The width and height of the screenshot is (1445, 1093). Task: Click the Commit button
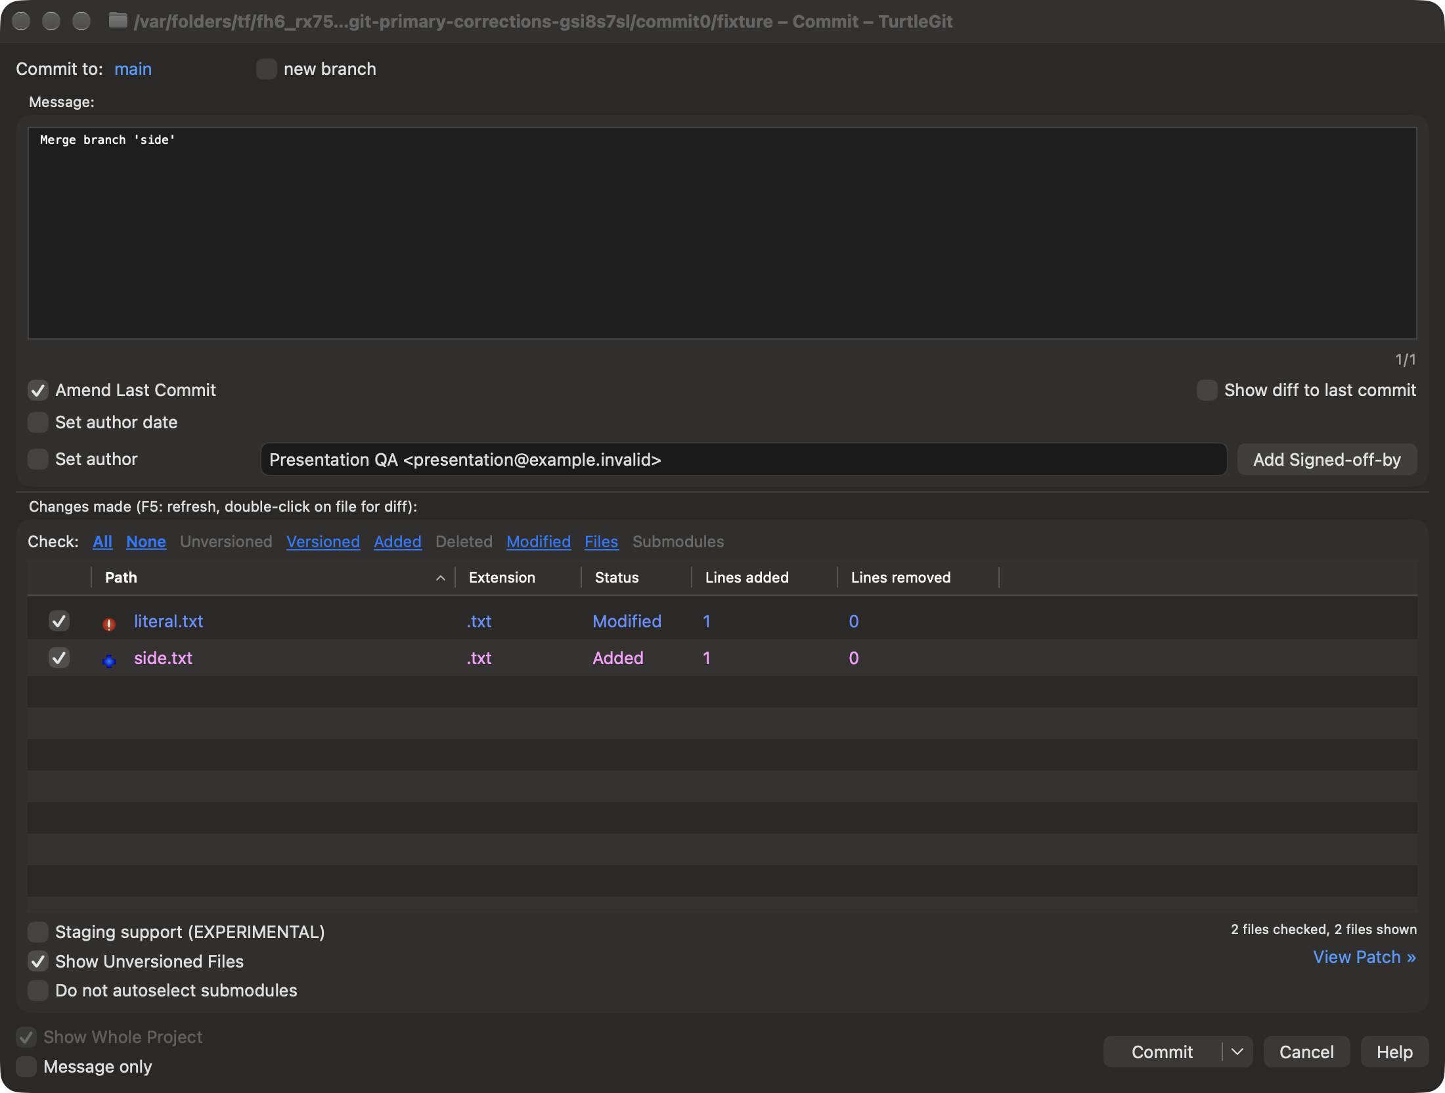[x=1162, y=1052]
